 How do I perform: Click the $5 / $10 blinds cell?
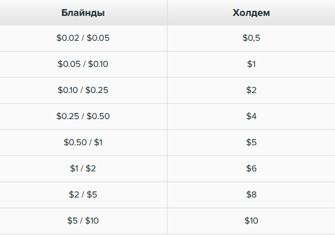[83, 221]
